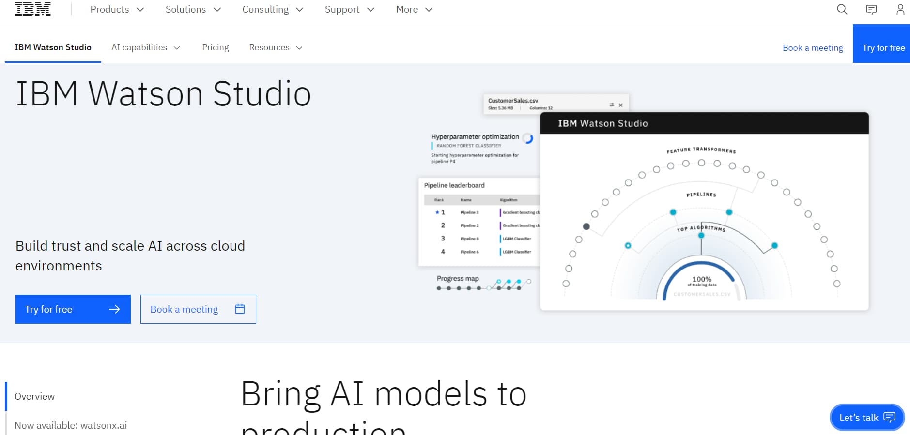
Task: Open the chat icon in header
Action: coord(871,9)
